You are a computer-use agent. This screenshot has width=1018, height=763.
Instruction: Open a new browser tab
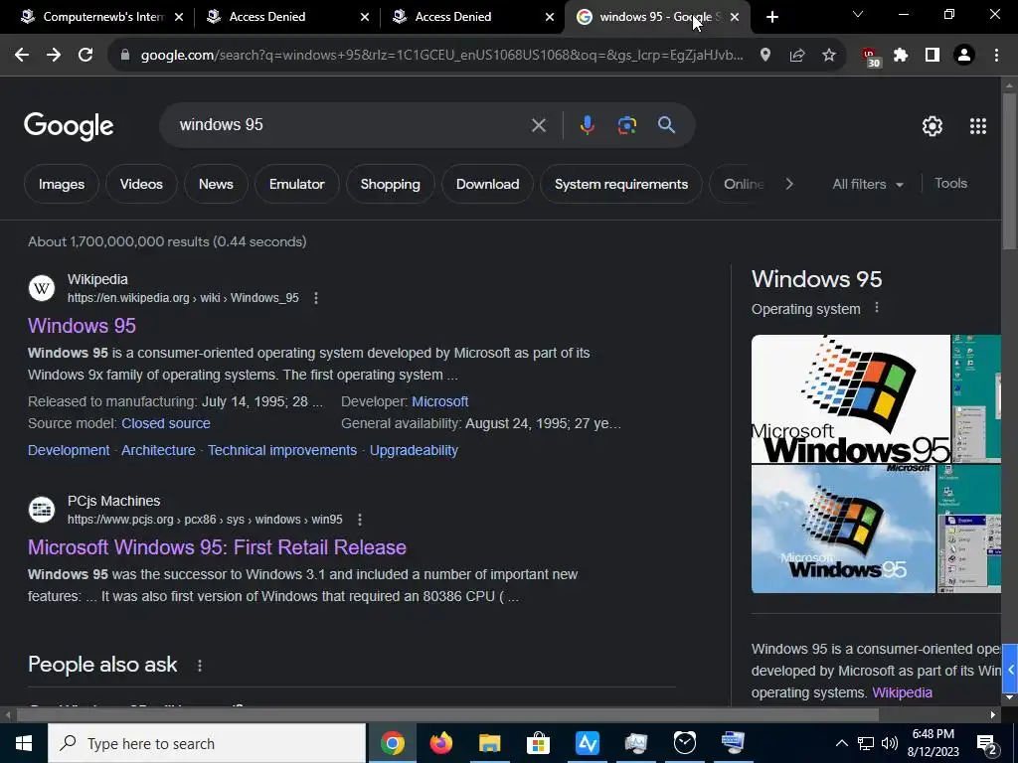(x=771, y=17)
